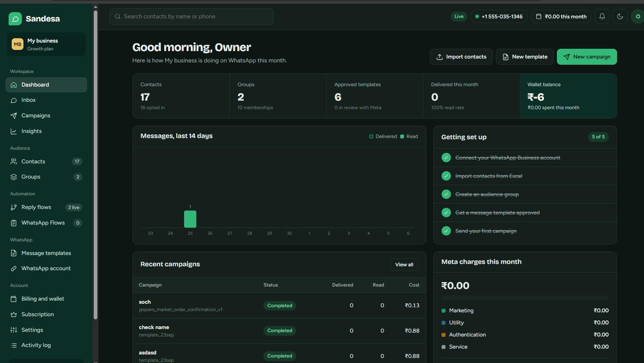The height and width of the screenshot is (363, 644).
Task: Click View all recent campaigns
Action: tap(404, 265)
